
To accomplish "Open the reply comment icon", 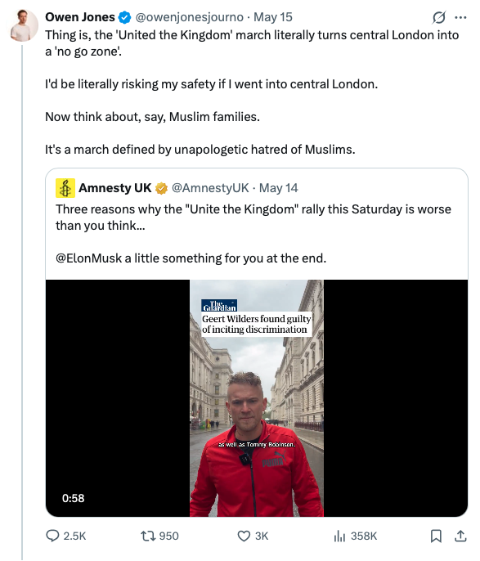I will coord(52,536).
